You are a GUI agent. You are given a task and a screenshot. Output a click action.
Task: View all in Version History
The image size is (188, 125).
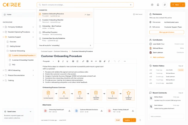(181, 66)
